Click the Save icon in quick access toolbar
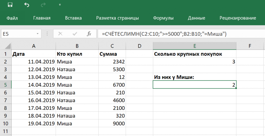 10,5
